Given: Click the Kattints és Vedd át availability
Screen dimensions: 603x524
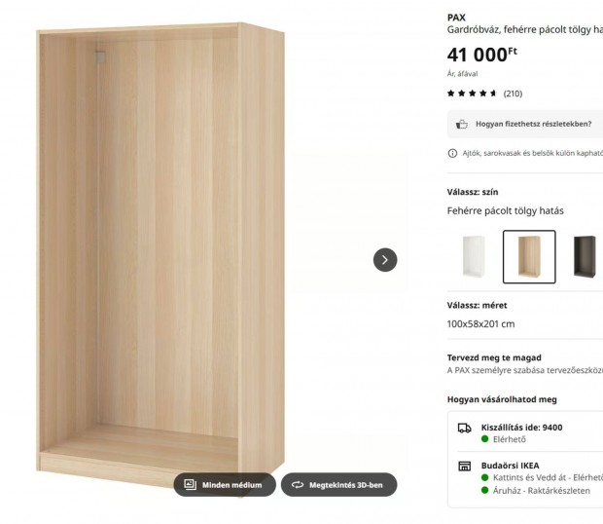Looking at the screenshot, I should [540, 477].
